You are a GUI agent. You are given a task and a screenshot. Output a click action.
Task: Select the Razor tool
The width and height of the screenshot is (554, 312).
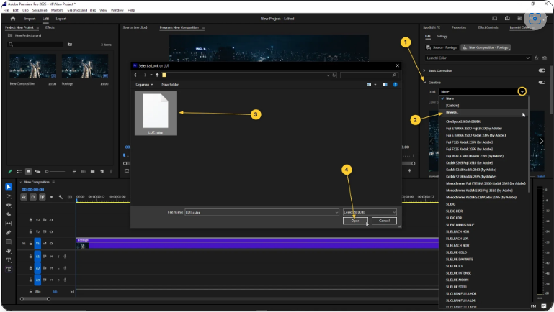pyautogui.click(x=9, y=214)
